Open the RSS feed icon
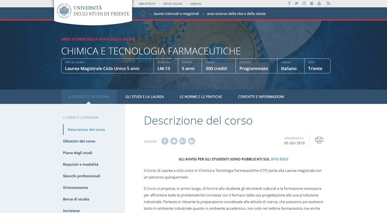 [x=328, y=3]
